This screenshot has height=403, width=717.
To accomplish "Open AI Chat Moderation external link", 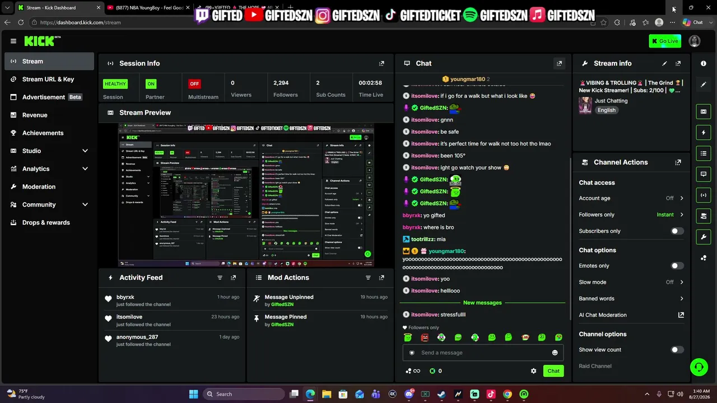I will click(681, 315).
